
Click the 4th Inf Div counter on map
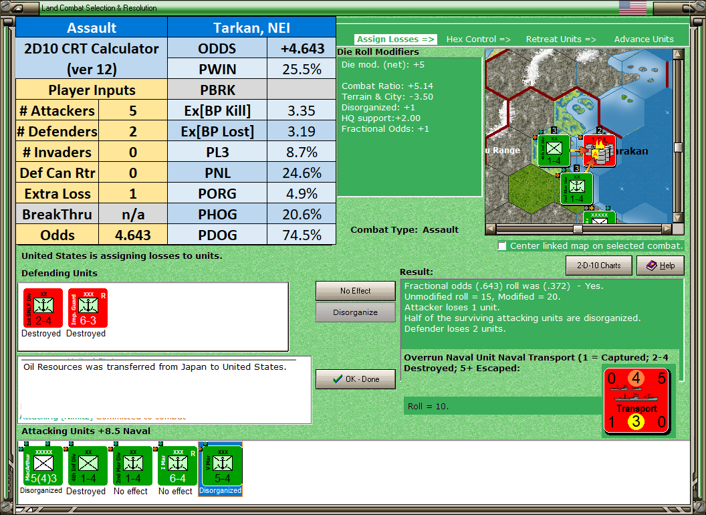coord(554,150)
